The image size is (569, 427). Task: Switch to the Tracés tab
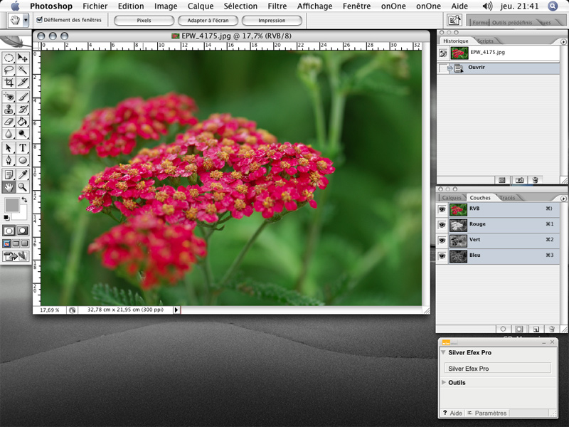tap(507, 198)
